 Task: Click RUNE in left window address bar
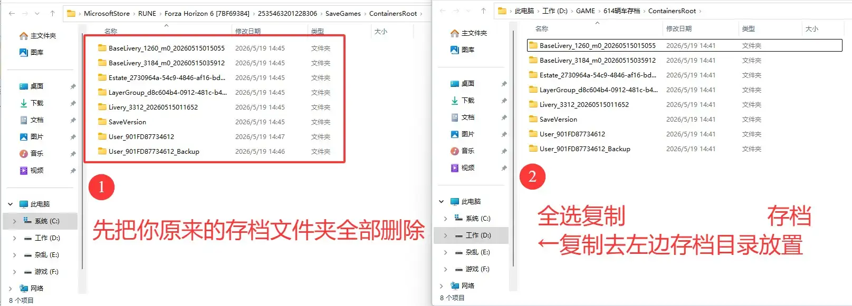click(x=147, y=14)
